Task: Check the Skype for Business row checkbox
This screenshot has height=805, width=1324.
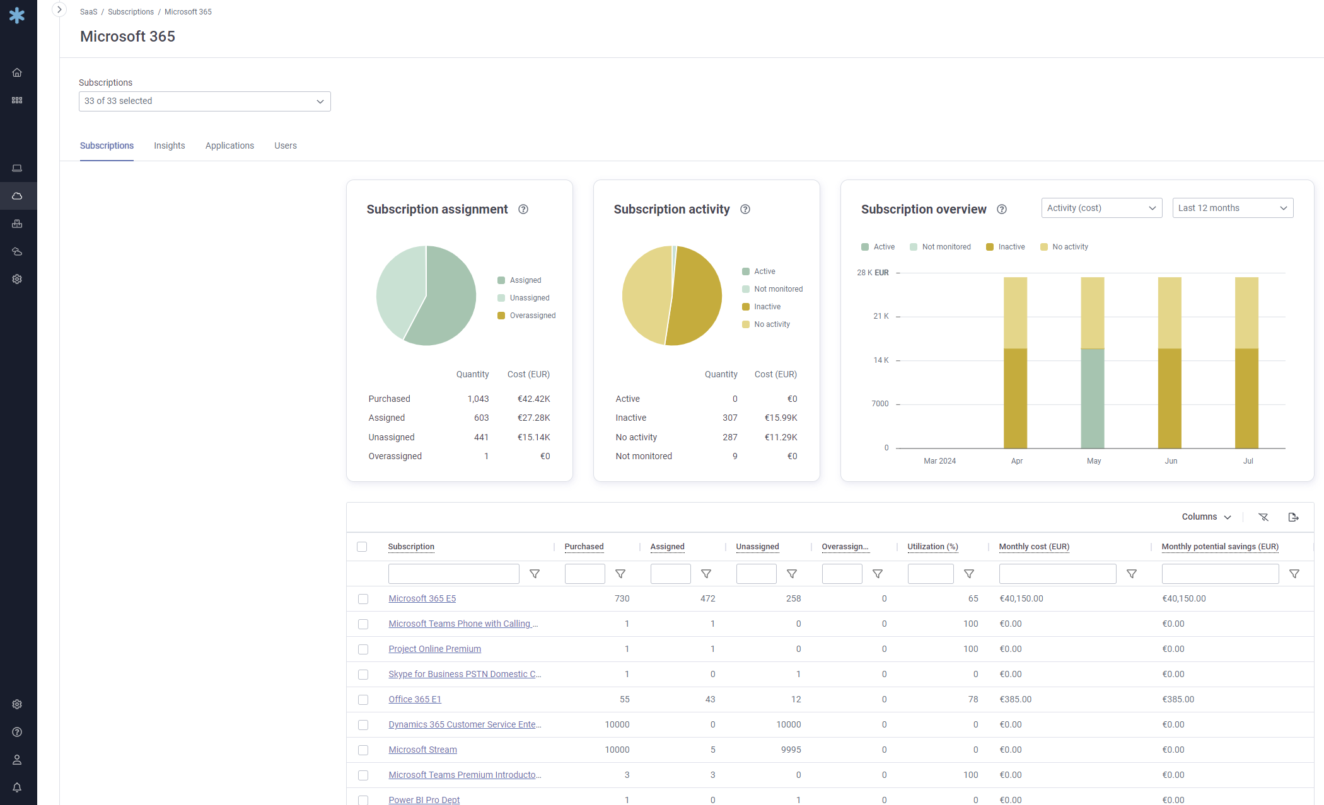Action: click(363, 675)
